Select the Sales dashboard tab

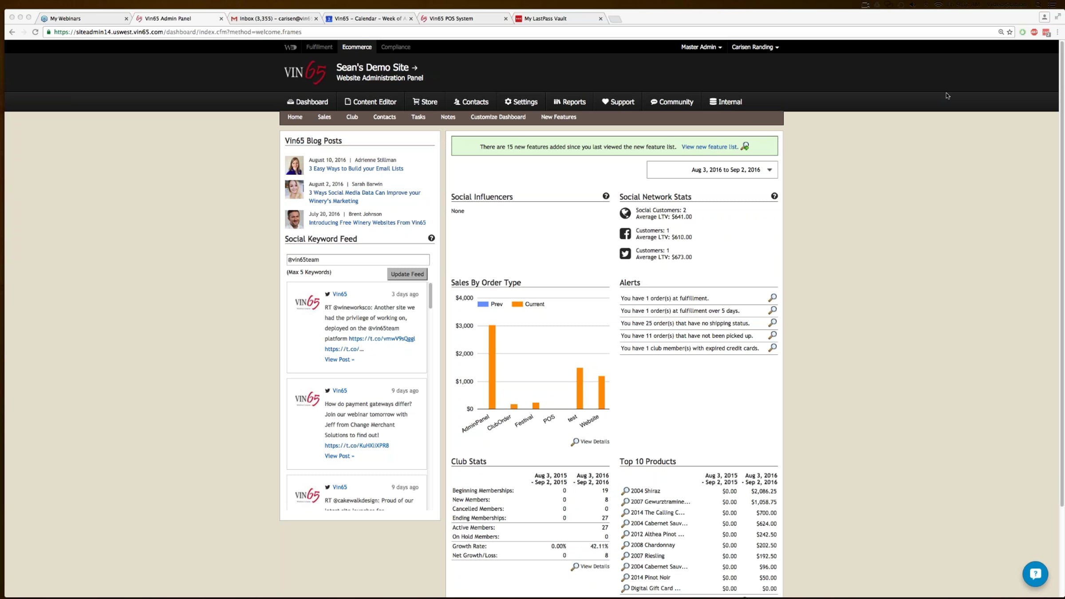coord(324,117)
